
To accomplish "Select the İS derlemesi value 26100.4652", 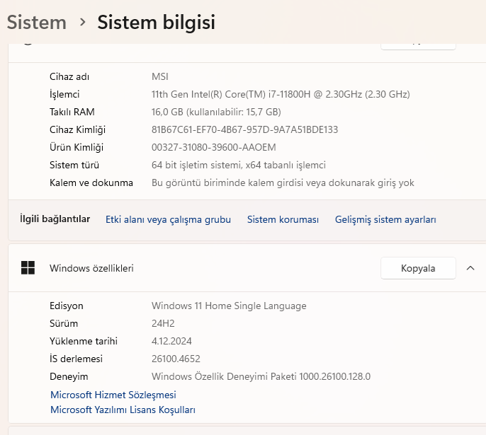I will 176,359.
